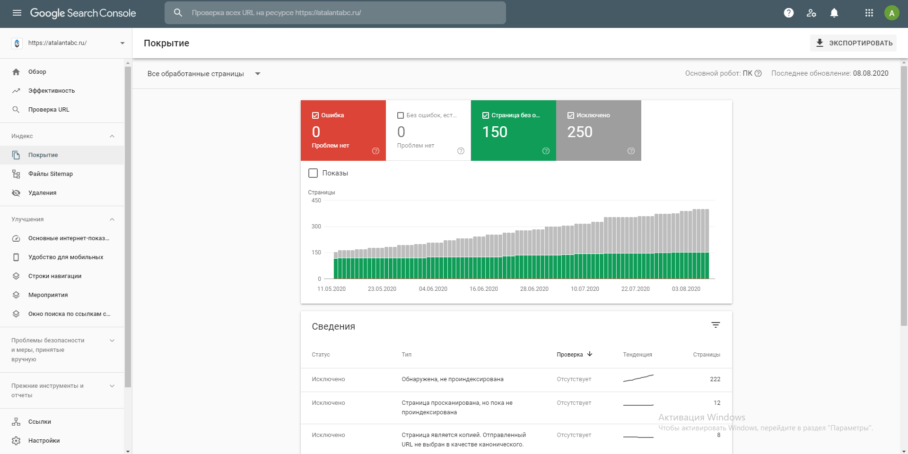The width and height of the screenshot is (908, 454).
Task: Click help icon on green valid-pages card
Action: (x=546, y=151)
